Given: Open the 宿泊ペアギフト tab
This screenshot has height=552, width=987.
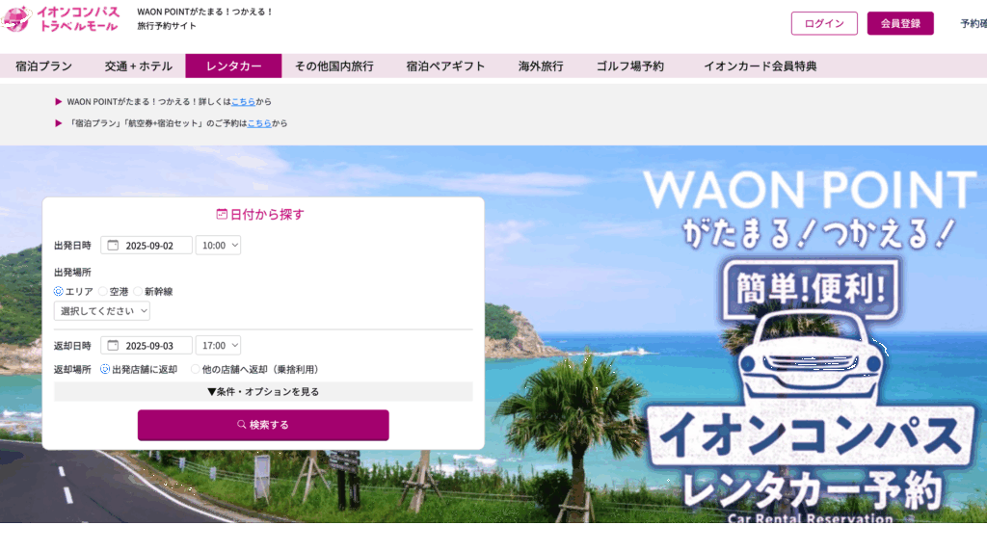Looking at the screenshot, I should pyautogui.click(x=445, y=66).
